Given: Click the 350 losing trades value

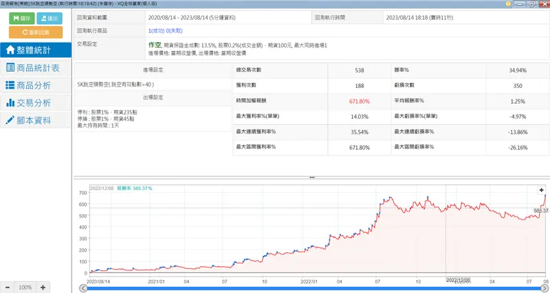Looking at the screenshot, I should pos(518,86).
